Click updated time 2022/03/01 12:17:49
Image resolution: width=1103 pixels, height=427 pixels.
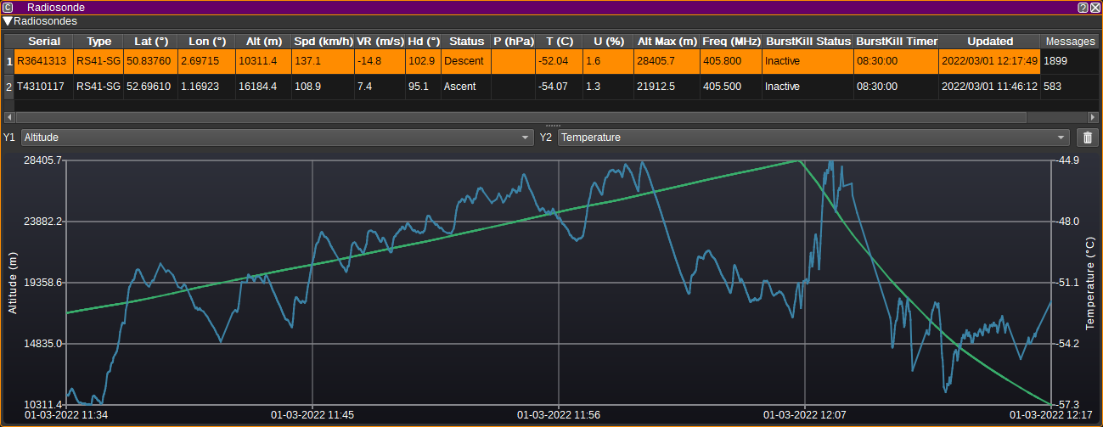990,61
